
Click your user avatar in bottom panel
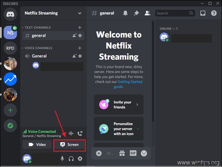pos(27,158)
